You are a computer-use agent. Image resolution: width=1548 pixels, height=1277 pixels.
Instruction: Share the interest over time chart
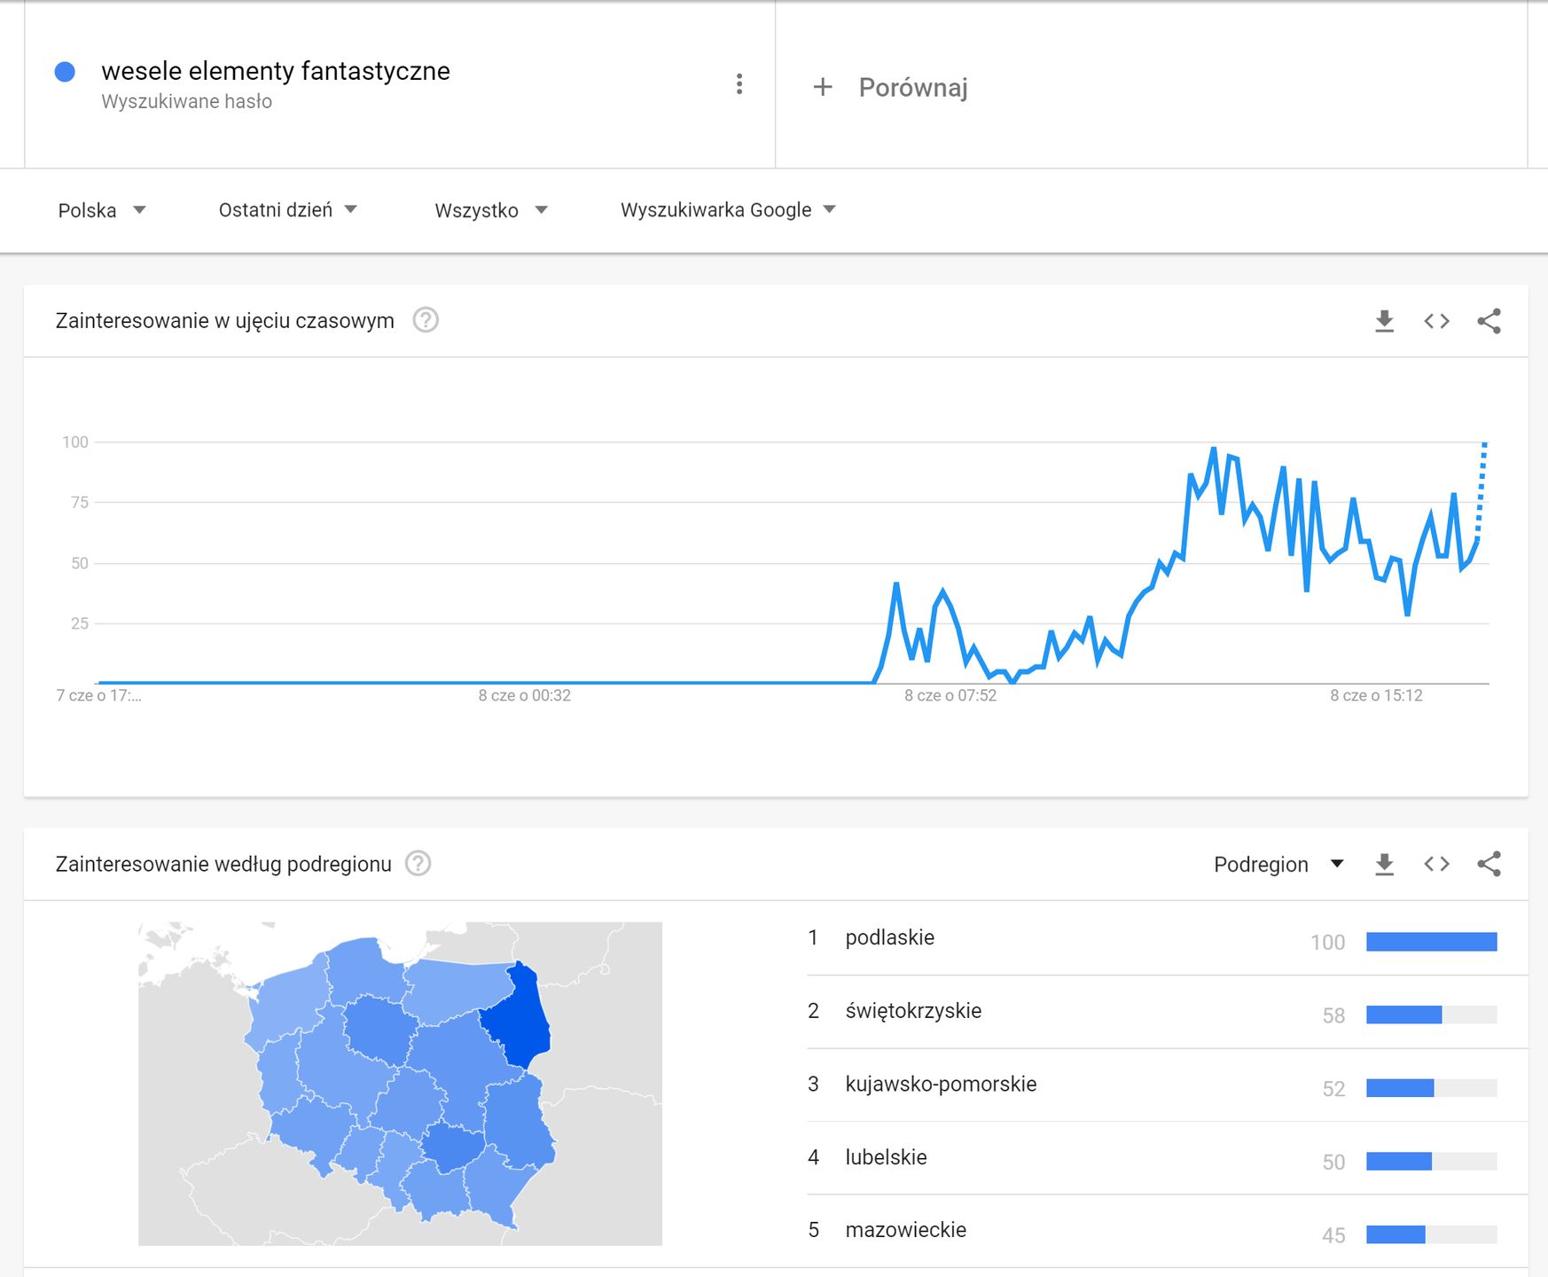pyautogui.click(x=1489, y=321)
